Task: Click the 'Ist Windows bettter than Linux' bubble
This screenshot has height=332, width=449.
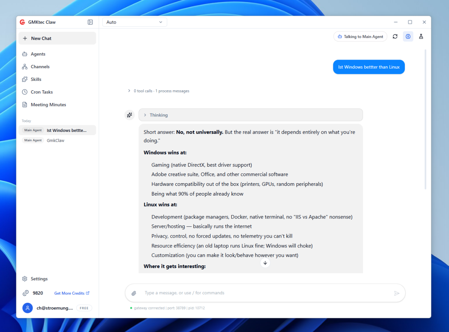Action: click(x=369, y=67)
